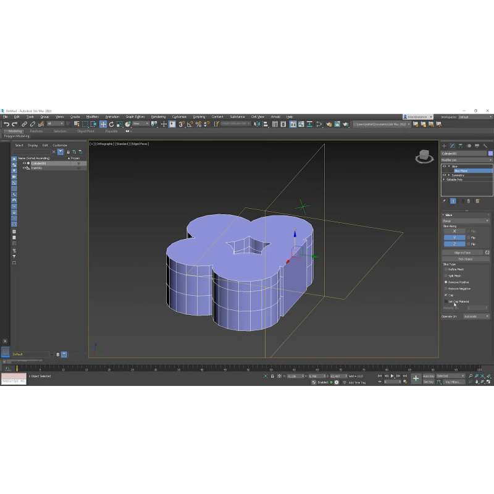Click the Pick Object button
494x494 pixels.
[x=466, y=259]
